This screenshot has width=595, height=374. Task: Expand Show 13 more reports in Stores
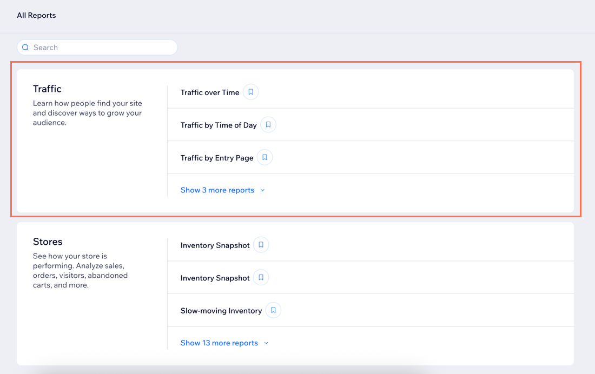click(x=219, y=343)
